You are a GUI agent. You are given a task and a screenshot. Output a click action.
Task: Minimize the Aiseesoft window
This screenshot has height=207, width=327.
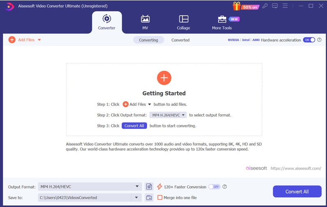click(x=301, y=6)
